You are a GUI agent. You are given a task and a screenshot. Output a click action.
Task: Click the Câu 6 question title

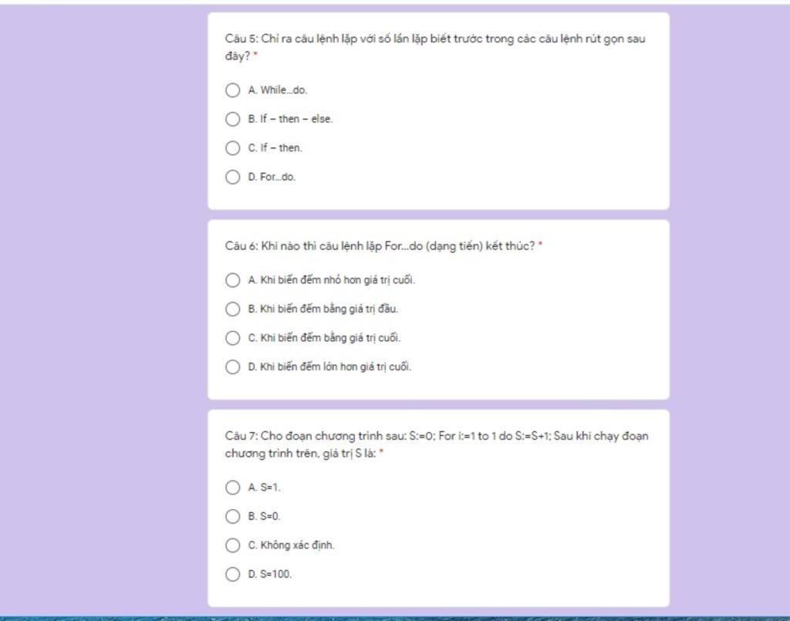pyautogui.click(x=380, y=246)
